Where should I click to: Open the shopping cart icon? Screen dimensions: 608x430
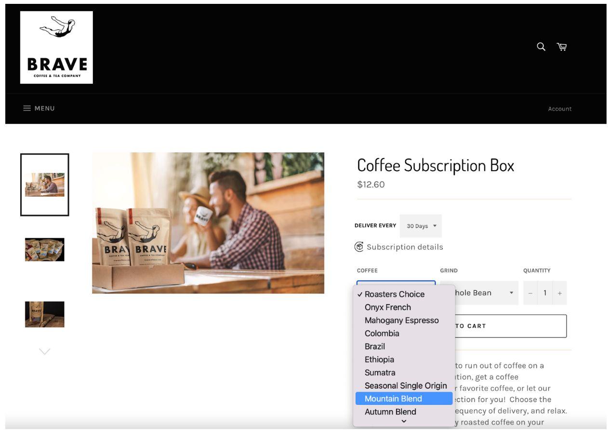562,47
